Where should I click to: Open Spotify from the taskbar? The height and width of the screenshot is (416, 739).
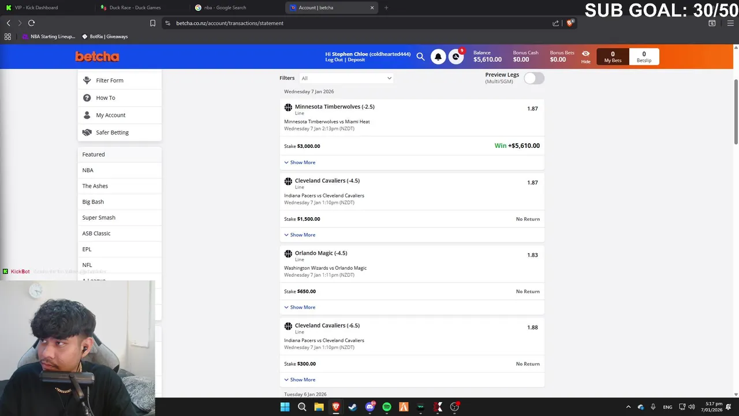[387, 407]
